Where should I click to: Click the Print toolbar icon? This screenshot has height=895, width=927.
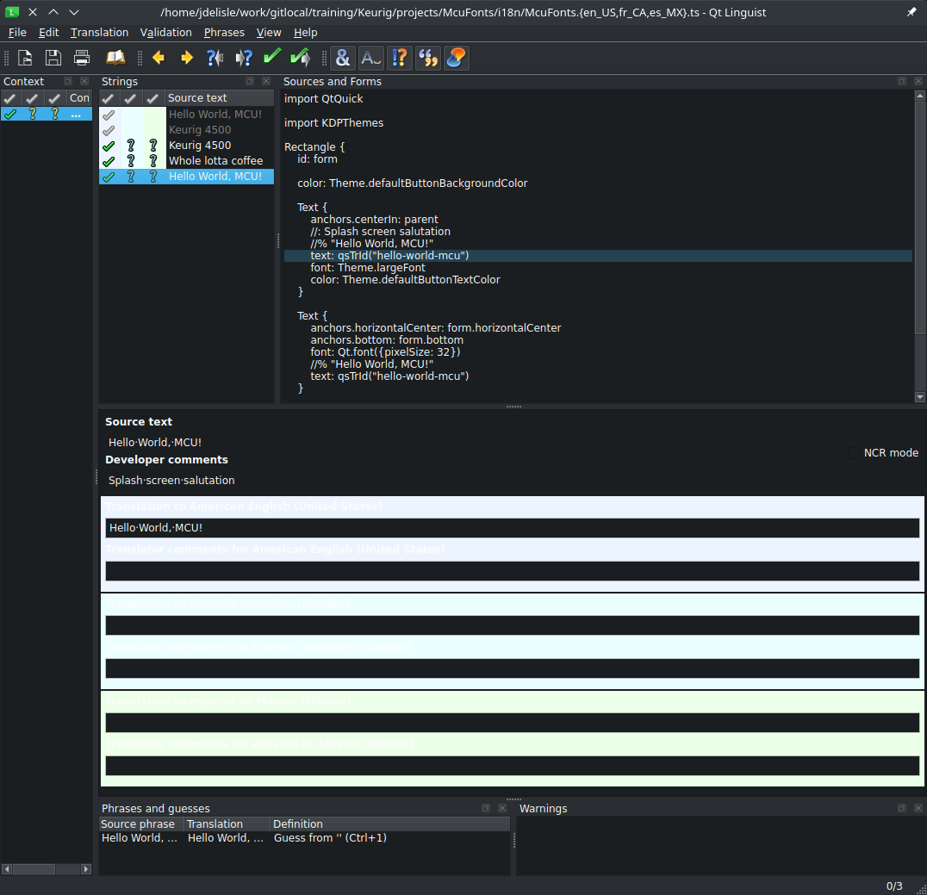click(x=82, y=58)
